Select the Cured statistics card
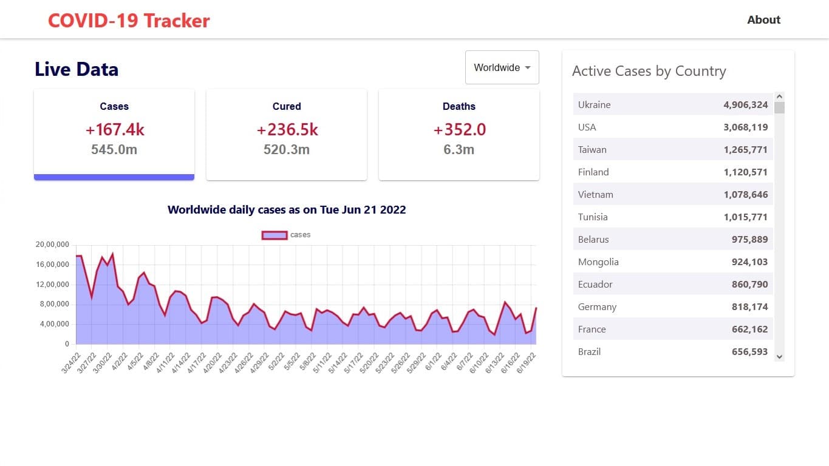This screenshot has height=466, width=829. pyautogui.click(x=286, y=129)
